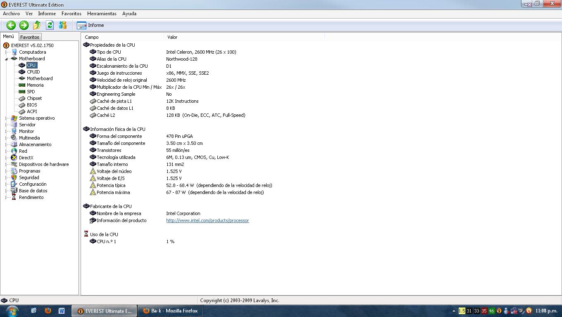The image size is (562, 317).
Task: Click the Programas icon in the tree
Action: coord(14,171)
